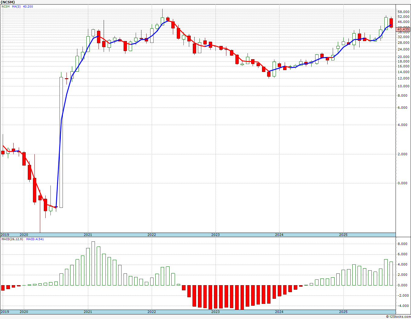
Task: Click the -2.000 MACD axis label
Action: pos(403,295)
